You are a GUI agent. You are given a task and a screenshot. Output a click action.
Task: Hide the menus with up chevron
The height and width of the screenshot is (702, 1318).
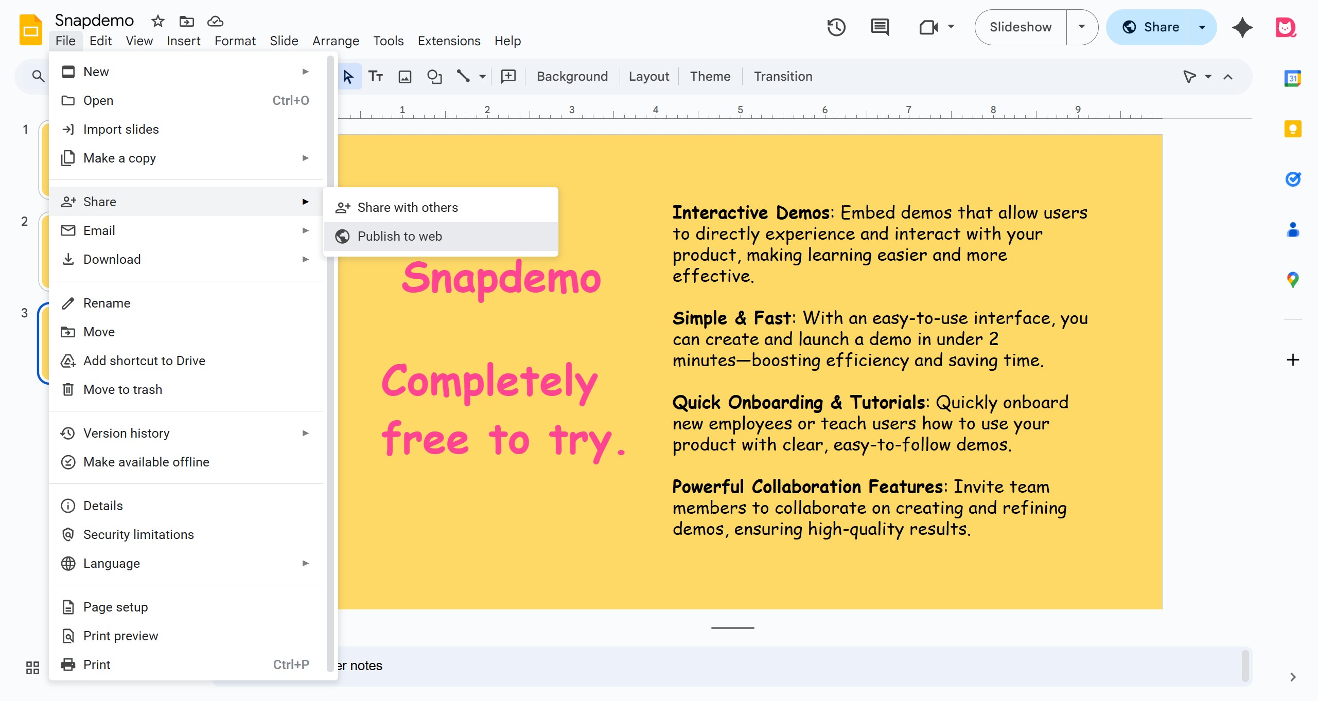tap(1228, 77)
